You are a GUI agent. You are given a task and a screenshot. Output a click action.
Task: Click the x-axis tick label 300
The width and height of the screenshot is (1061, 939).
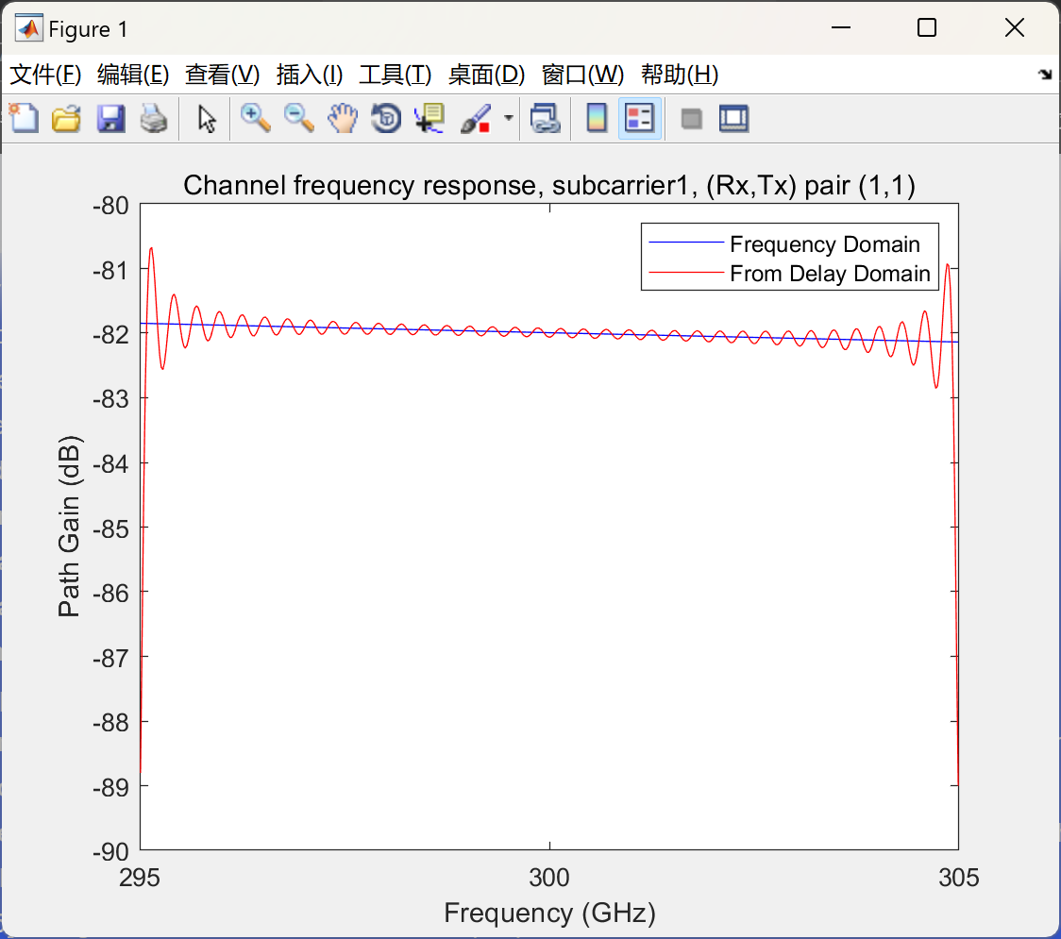(x=548, y=878)
